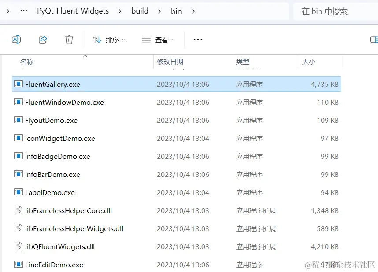Click InfoBadgeDemo.exe file icon
This screenshot has height=272, width=378.
pos(19,156)
